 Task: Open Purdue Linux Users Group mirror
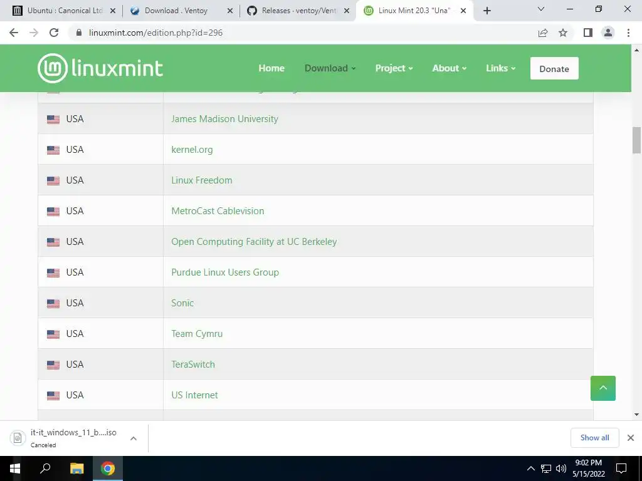(x=225, y=272)
